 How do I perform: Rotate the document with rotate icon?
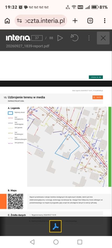[x=75, y=38]
